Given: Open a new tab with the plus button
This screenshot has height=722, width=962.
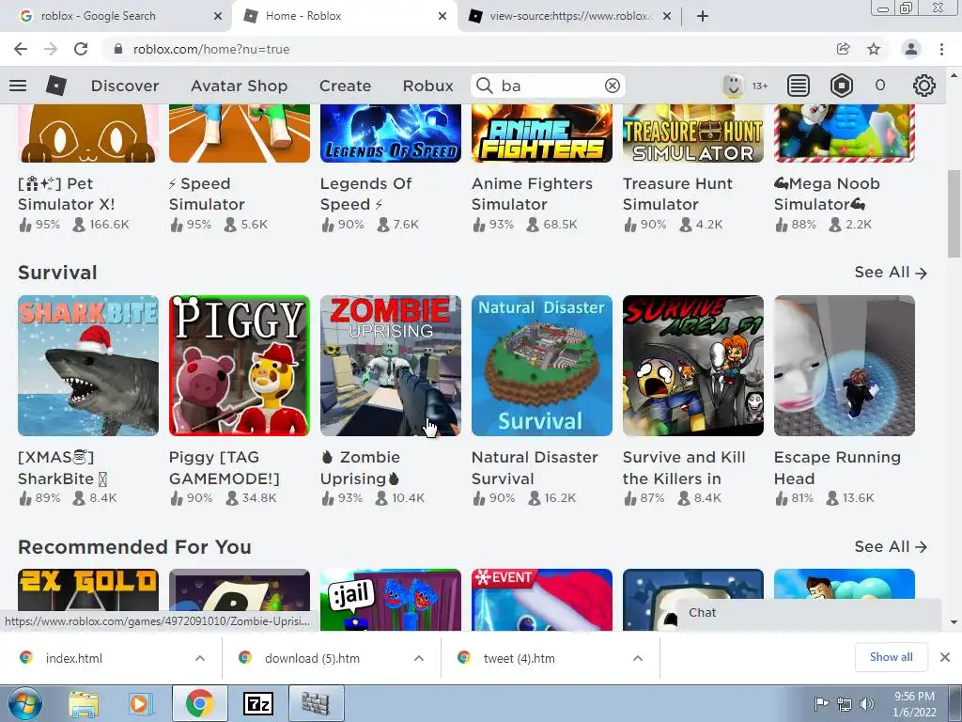Looking at the screenshot, I should (x=703, y=16).
